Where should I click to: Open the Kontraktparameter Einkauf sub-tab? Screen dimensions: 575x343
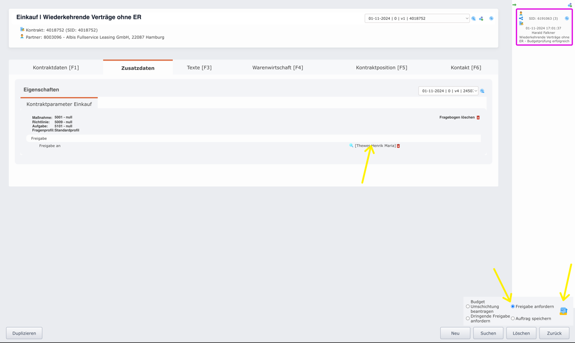59,104
